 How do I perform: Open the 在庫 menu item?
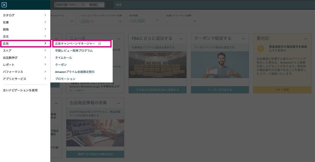[x=25, y=22]
